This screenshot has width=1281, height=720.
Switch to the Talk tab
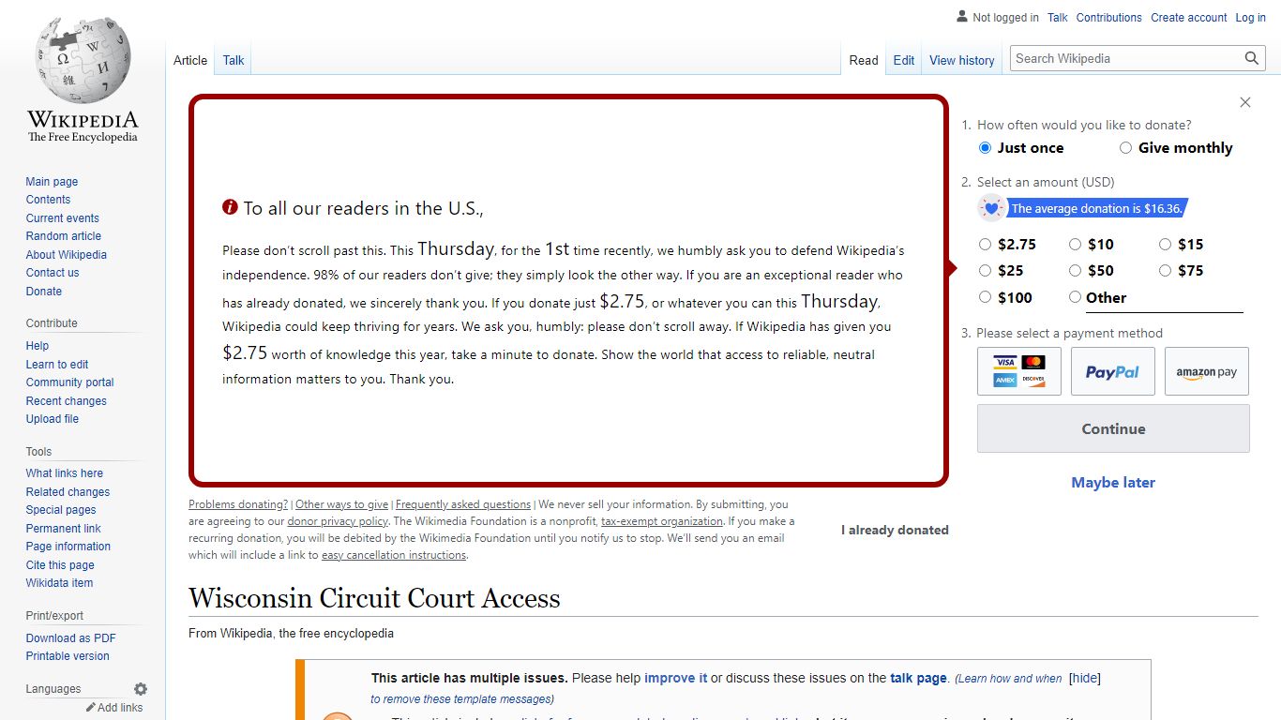pos(234,60)
